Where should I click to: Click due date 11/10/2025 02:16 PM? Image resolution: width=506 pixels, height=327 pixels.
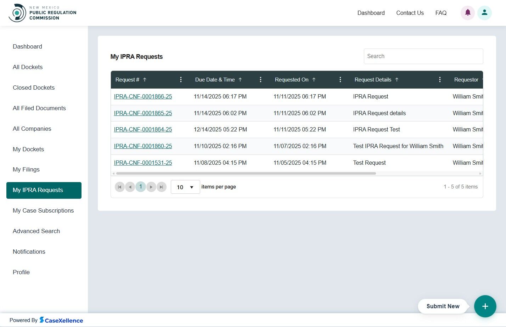click(x=220, y=146)
